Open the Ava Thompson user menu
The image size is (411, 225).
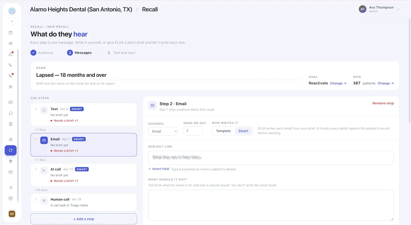[x=380, y=9]
